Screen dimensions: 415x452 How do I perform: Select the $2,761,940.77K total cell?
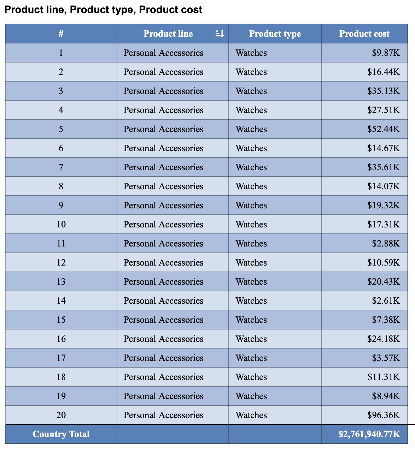pos(369,434)
